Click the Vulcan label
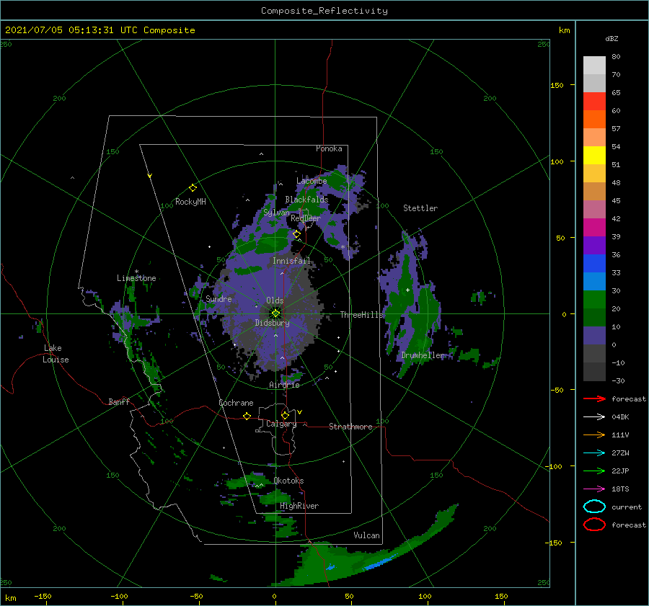Viewport: 649px width, 606px height. tap(366, 535)
